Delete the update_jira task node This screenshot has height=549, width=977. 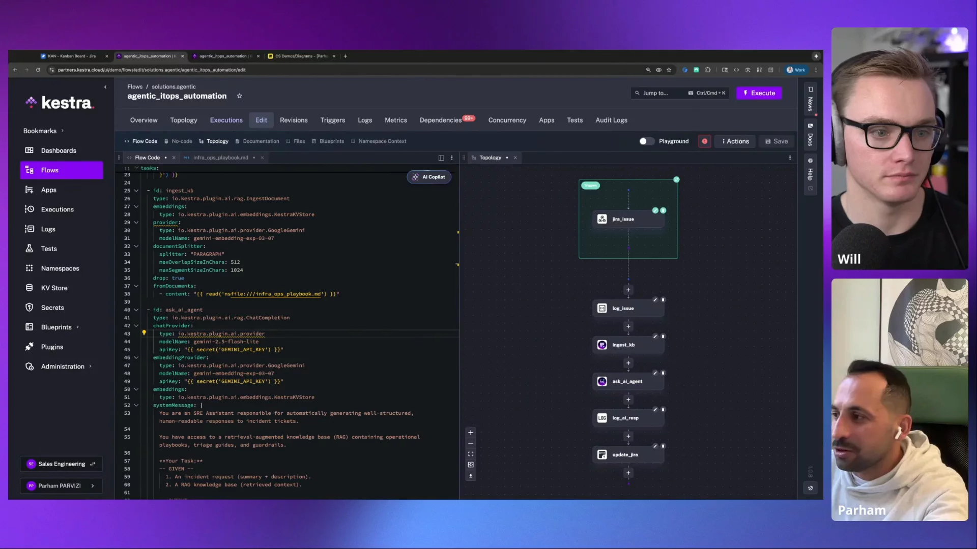663,446
